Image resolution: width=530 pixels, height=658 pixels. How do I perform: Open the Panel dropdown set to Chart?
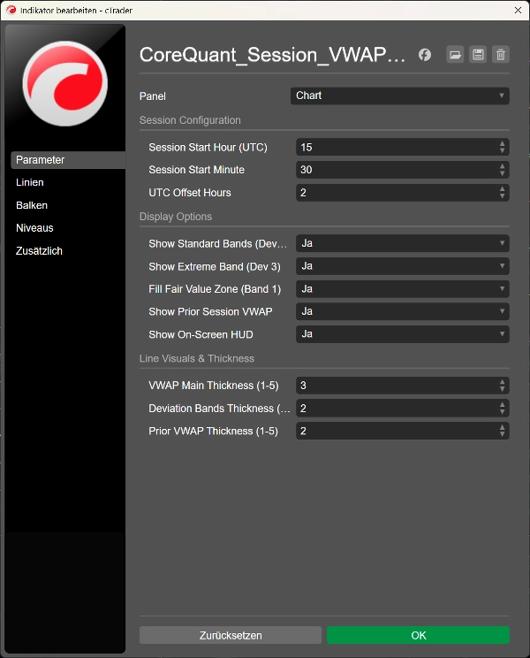coord(399,96)
